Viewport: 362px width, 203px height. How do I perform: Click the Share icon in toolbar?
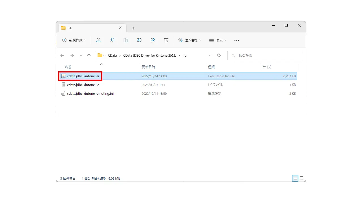click(153, 40)
